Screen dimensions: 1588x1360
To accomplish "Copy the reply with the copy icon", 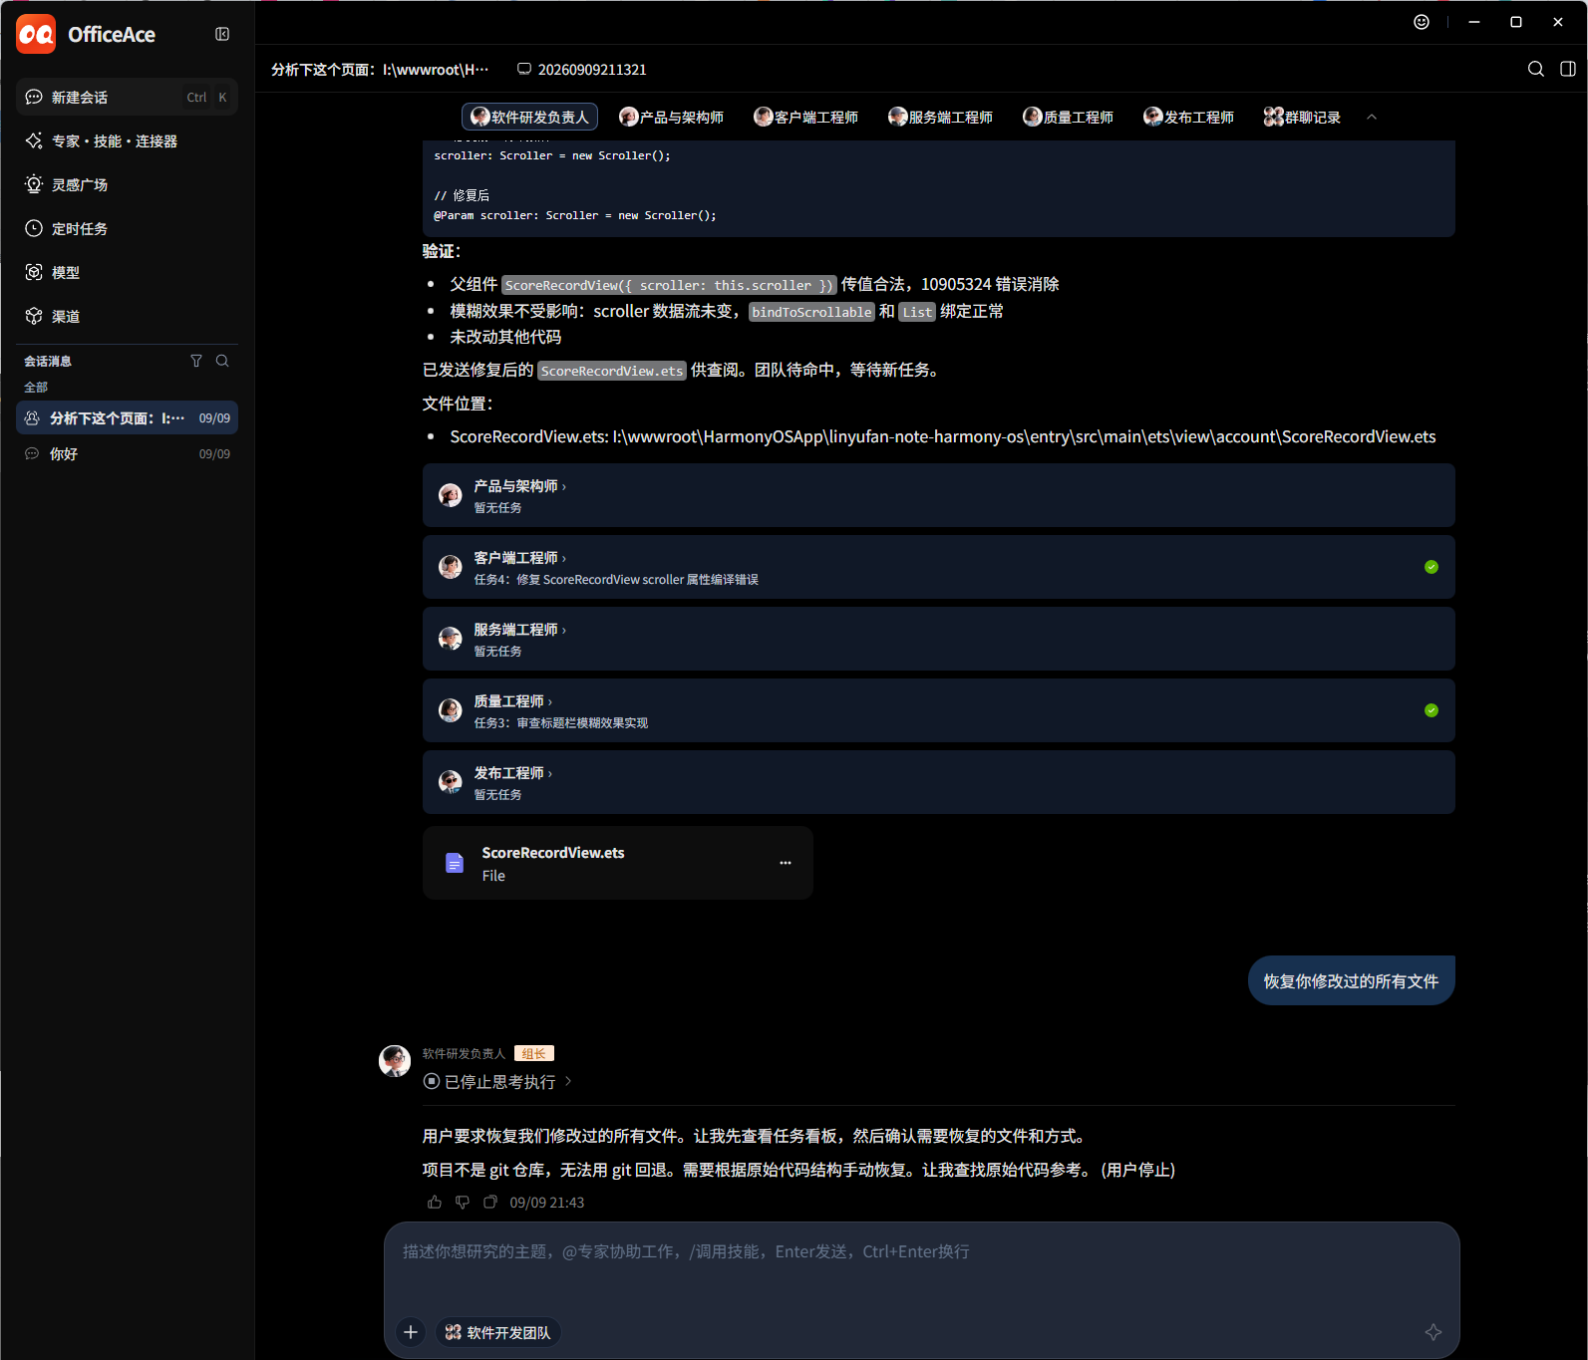I will click(490, 1203).
